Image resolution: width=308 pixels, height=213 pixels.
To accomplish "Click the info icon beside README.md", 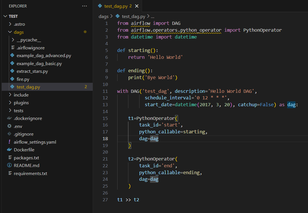I will [9, 165].
